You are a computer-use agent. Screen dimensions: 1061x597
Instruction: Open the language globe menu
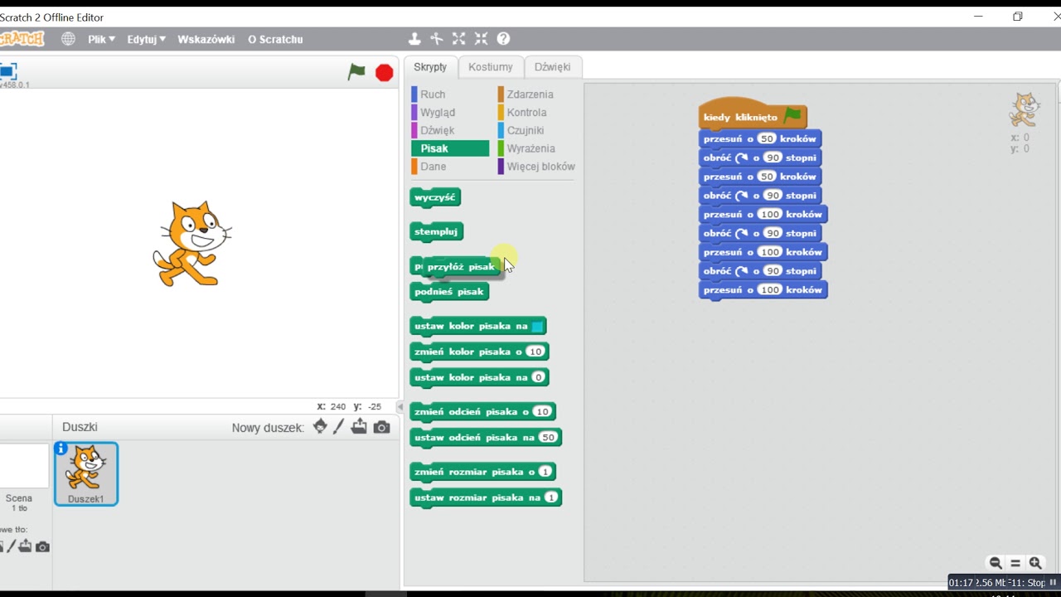[x=68, y=39]
